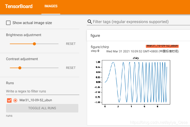Collapse the figure category header
190x127 pixels.
[x=95, y=36]
